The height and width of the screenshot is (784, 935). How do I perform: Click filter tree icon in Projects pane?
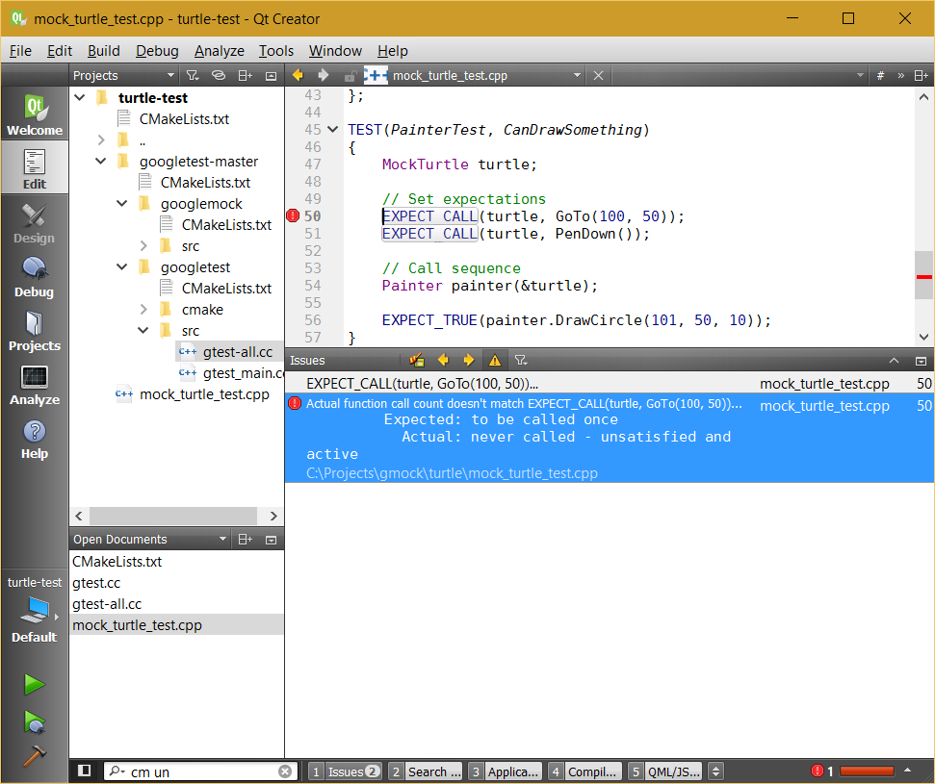(192, 76)
